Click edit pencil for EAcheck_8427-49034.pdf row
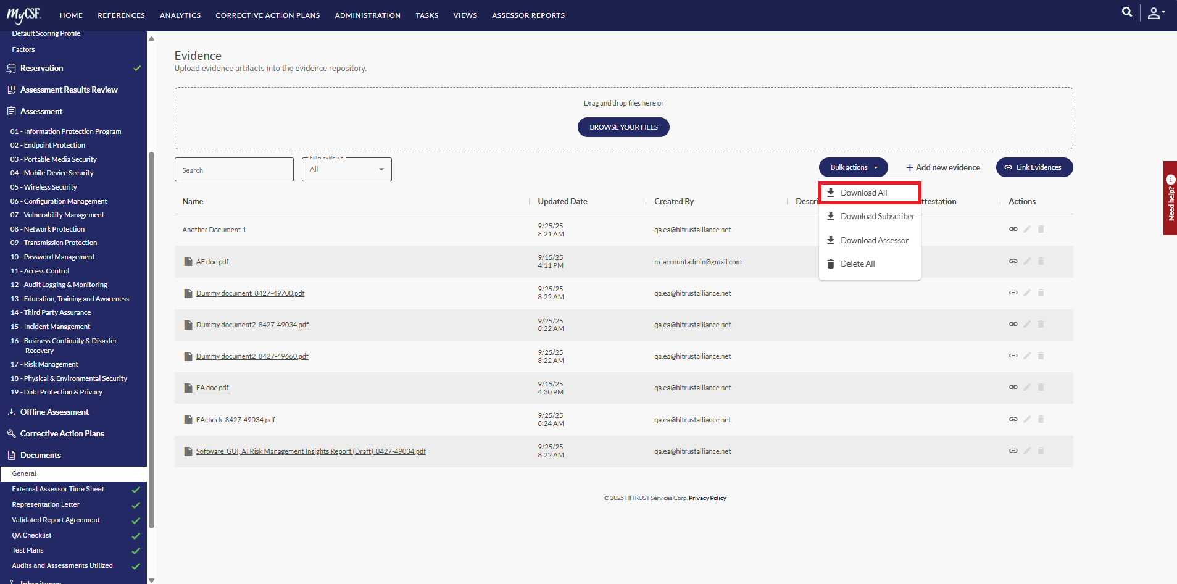1177x584 pixels. [1027, 419]
